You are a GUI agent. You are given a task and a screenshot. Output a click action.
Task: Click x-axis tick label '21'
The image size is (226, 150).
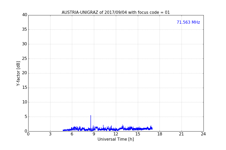[182, 134]
